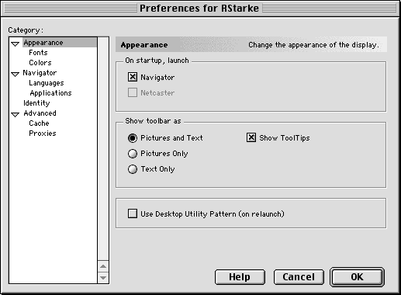Select Pictures and Text radio button
Image resolution: width=401 pixels, height=295 pixels.
(x=133, y=138)
